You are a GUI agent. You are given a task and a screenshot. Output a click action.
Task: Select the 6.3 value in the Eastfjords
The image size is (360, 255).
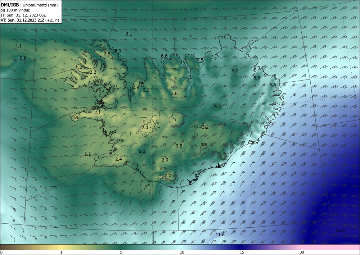273,85
